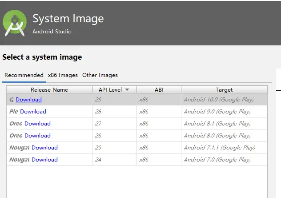Sort by the Target column header
The height and width of the screenshot is (198, 281).
[224, 90]
